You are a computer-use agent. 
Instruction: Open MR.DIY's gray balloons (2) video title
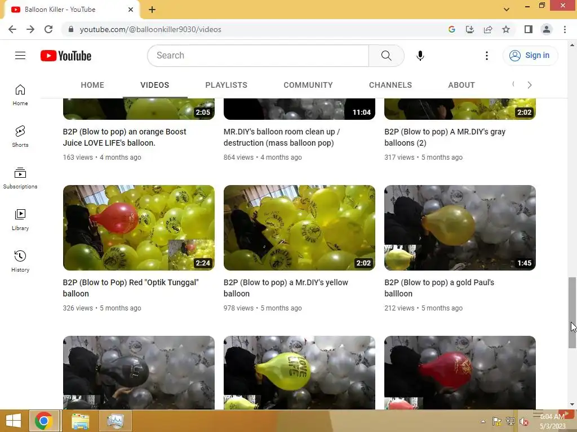point(445,137)
